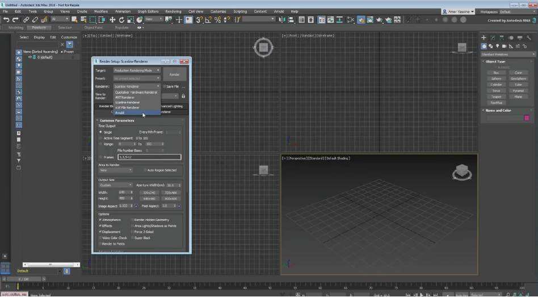Open the Standard Primitives category dropdown

tap(508, 55)
